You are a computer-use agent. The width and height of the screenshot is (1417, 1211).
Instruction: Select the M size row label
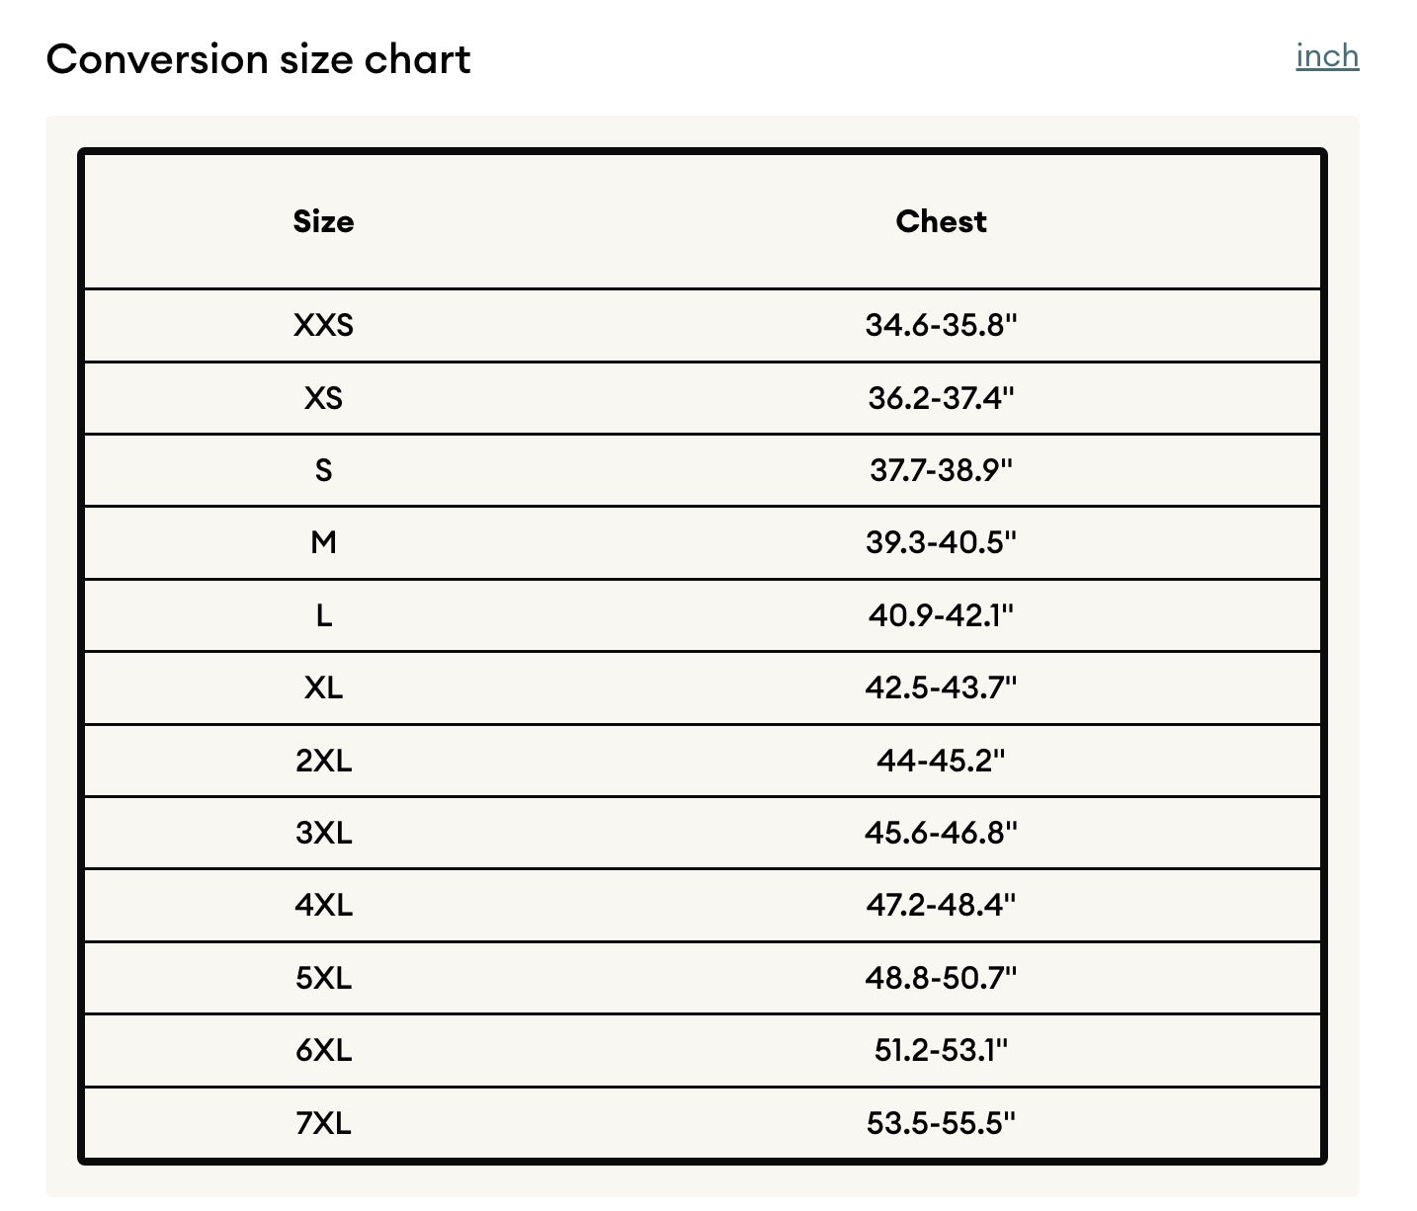tap(323, 542)
